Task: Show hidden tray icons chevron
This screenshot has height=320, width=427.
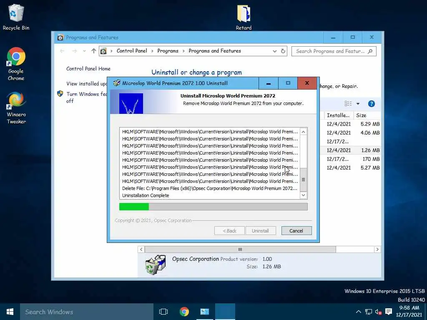Action: pos(358,312)
